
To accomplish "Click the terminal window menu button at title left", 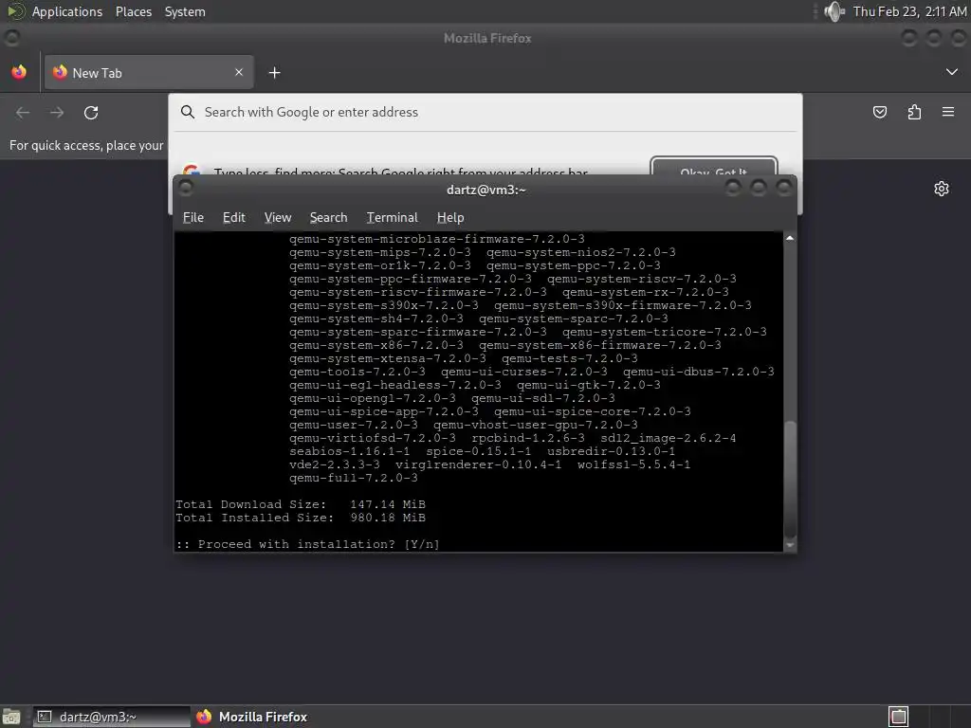I will [186, 188].
